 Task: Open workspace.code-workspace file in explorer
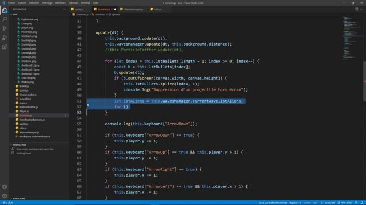tap(34, 137)
